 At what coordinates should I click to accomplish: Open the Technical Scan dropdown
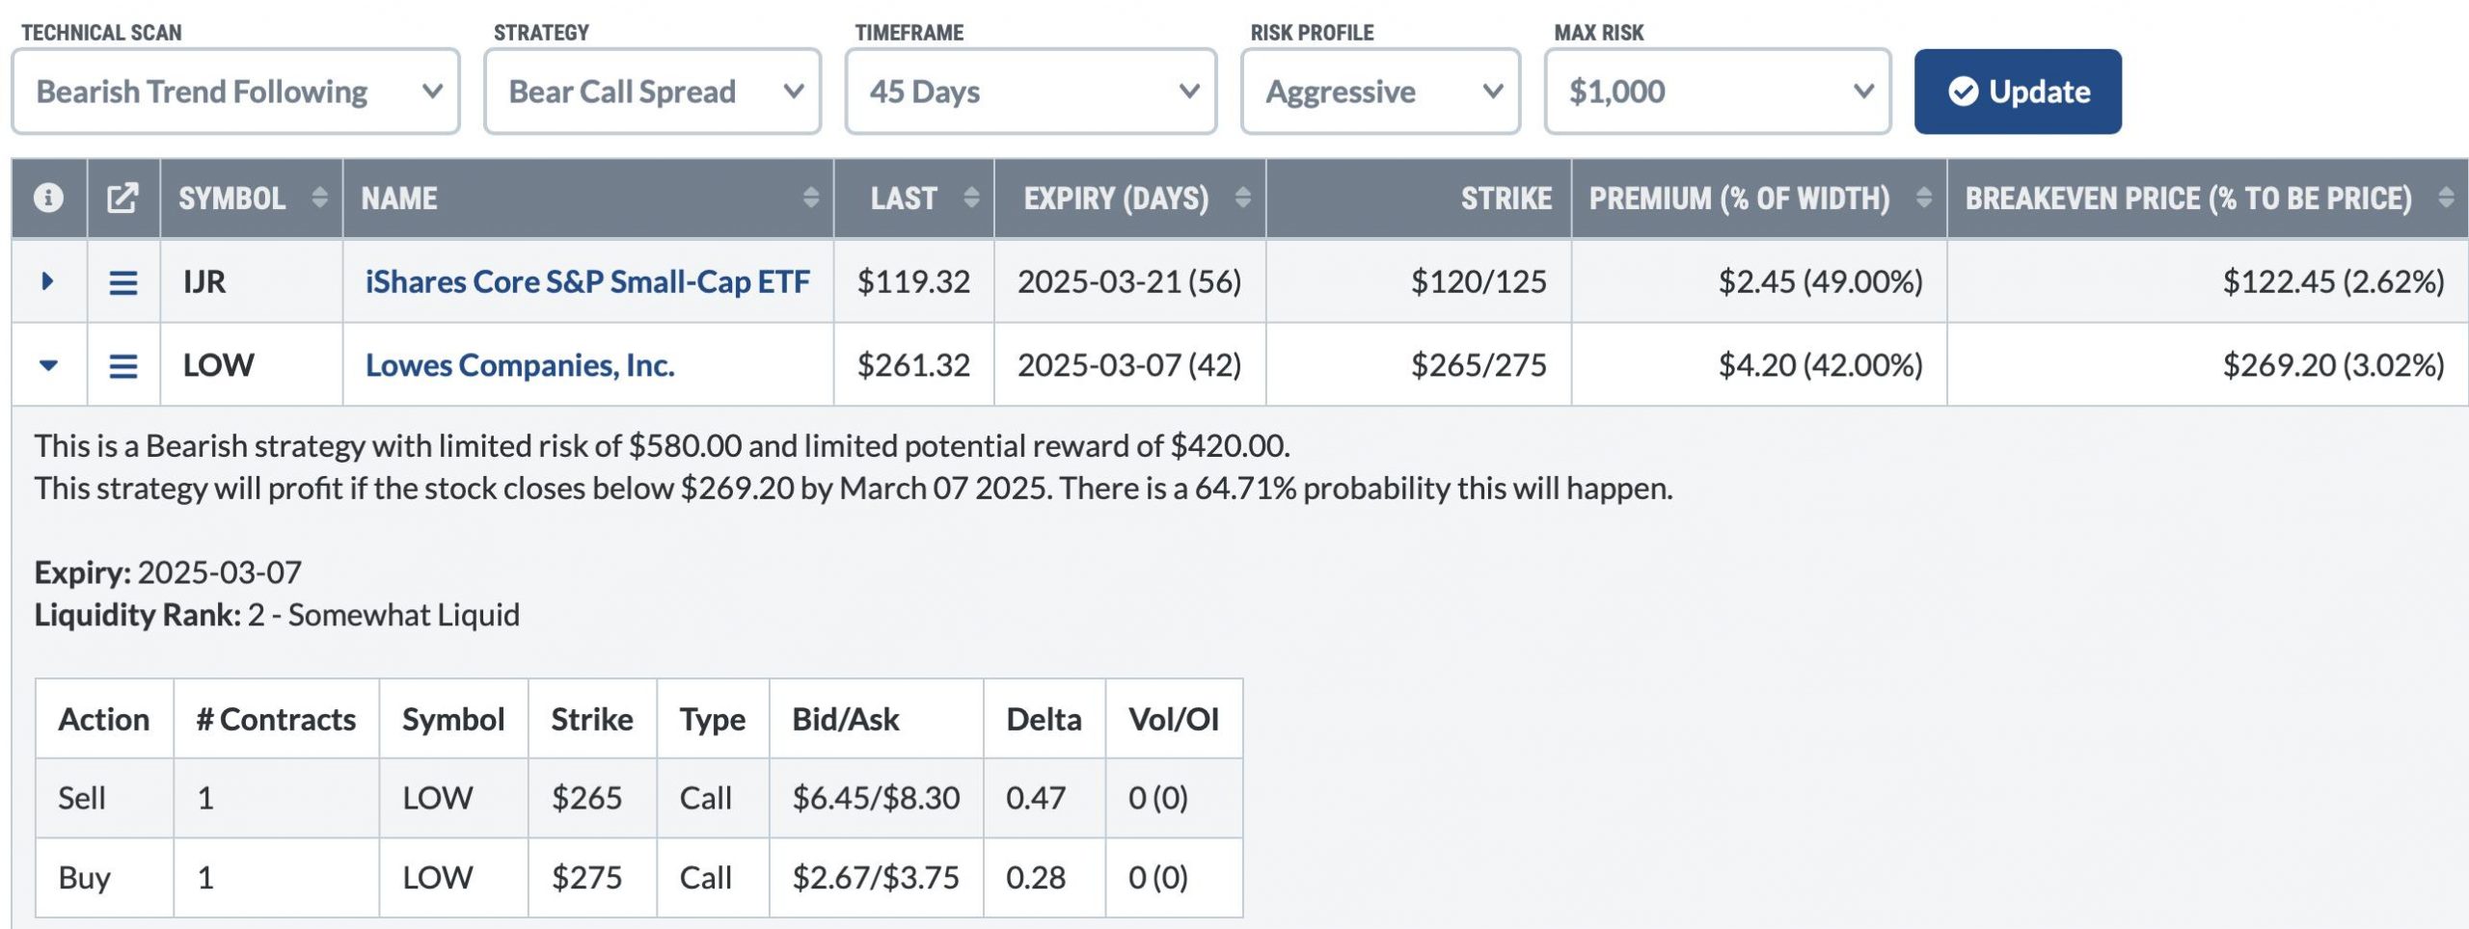tap(235, 92)
